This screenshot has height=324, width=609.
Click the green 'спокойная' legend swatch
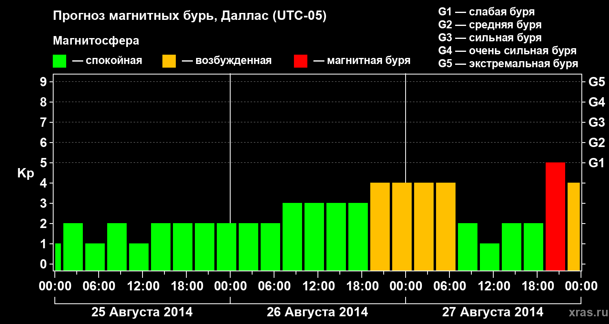click(59, 61)
